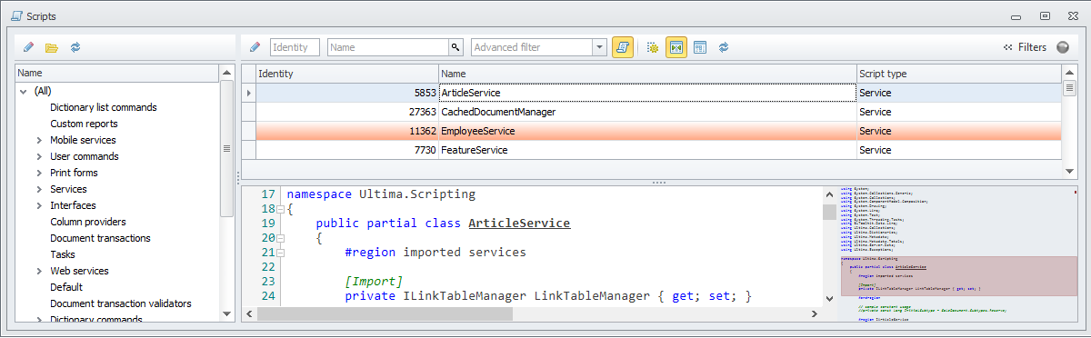Sort by the grid Name column header

pos(647,74)
